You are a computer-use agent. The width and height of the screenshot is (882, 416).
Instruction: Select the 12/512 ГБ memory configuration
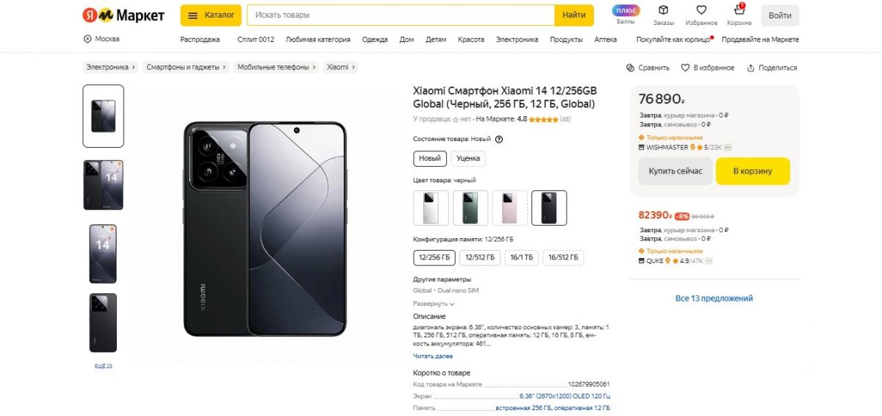click(479, 257)
